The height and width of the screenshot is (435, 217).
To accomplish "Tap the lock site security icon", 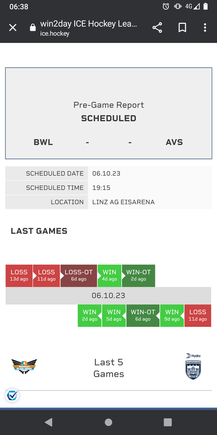I will (x=33, y=28).
